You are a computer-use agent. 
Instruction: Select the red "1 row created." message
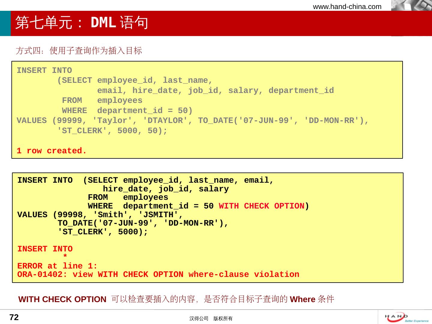52,151
